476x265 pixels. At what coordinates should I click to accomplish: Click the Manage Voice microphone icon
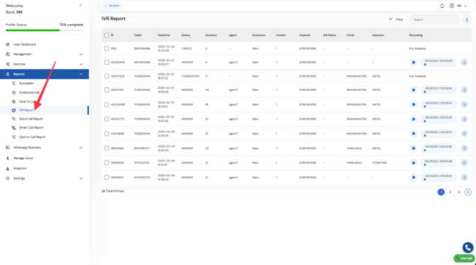click(x=8, y=158)
